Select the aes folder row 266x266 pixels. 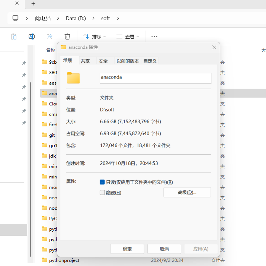pos(49,83)
